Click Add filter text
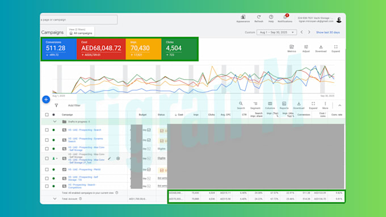Image resolution: width=386 pixels, height=217 pixels. [74, 105]
